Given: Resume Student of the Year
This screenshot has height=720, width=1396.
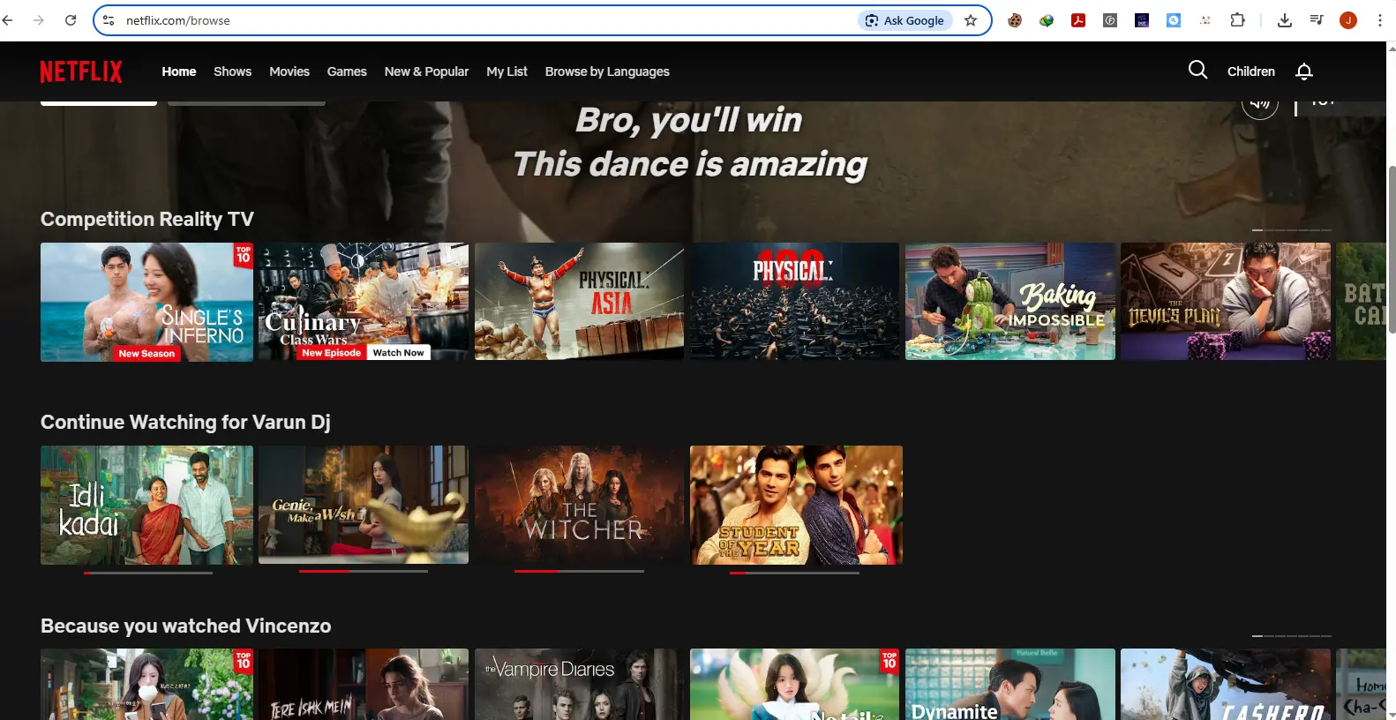Looking at the screenshot, I should 796,505.
